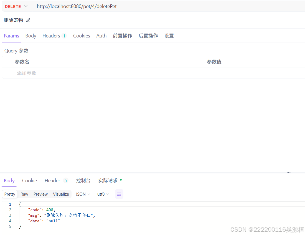The height and width of the screenshot is (235, 305).
Task: Open the Auth tab
Action: point(101,36)
